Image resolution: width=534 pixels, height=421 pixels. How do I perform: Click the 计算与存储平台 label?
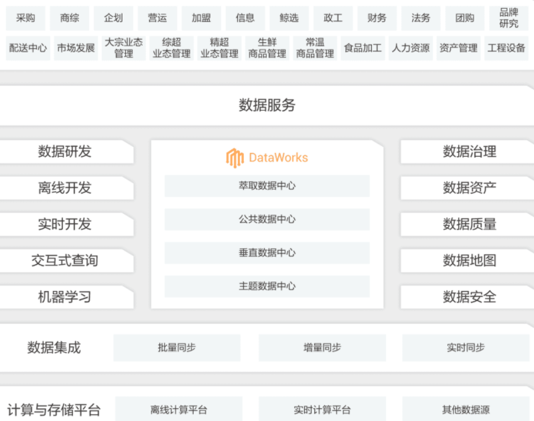pos(54,410)
